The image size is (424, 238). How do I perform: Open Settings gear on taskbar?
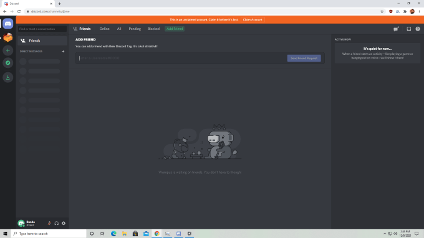(190, 234)
